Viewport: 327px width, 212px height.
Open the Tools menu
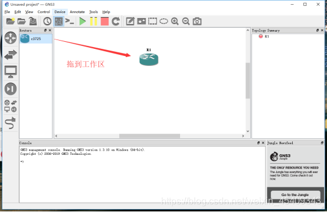point(93,12)
